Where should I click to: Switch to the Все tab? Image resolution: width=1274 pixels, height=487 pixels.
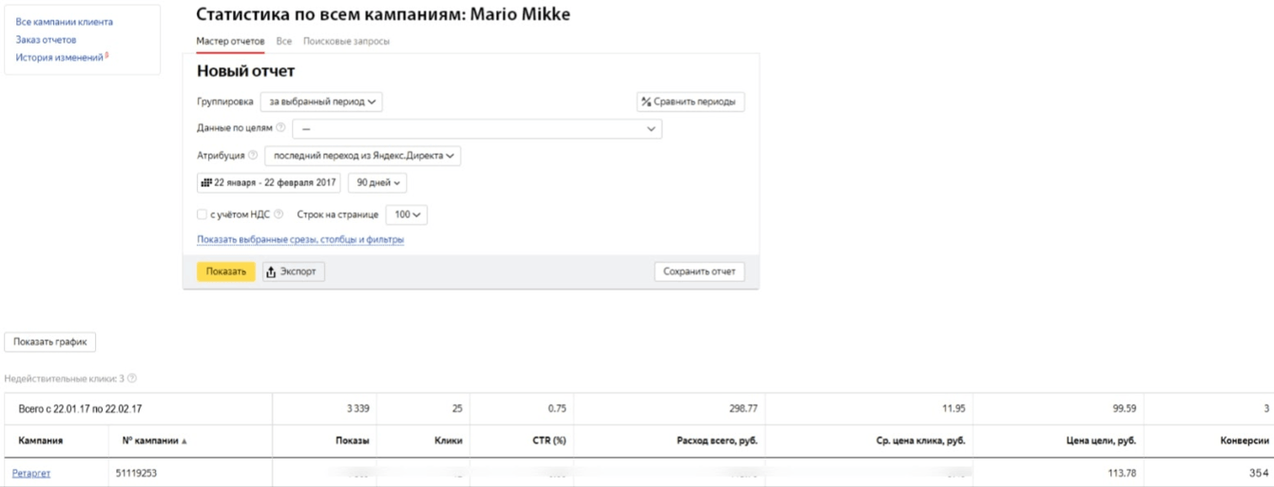[283, 42]
